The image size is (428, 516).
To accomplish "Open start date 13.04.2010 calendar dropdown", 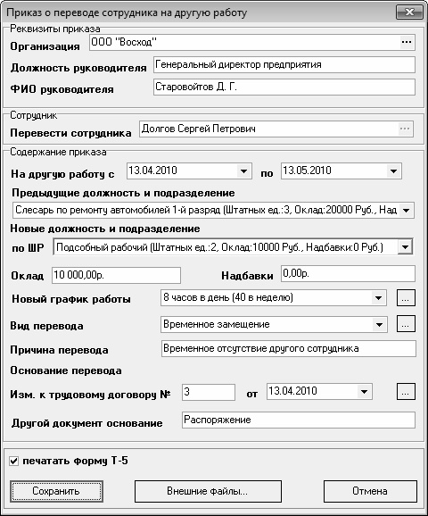I will coord(243,171).
